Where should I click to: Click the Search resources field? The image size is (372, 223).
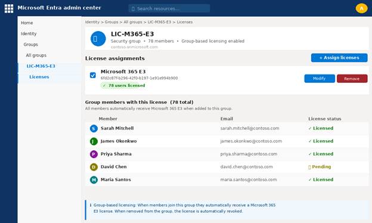coord(169,8)
